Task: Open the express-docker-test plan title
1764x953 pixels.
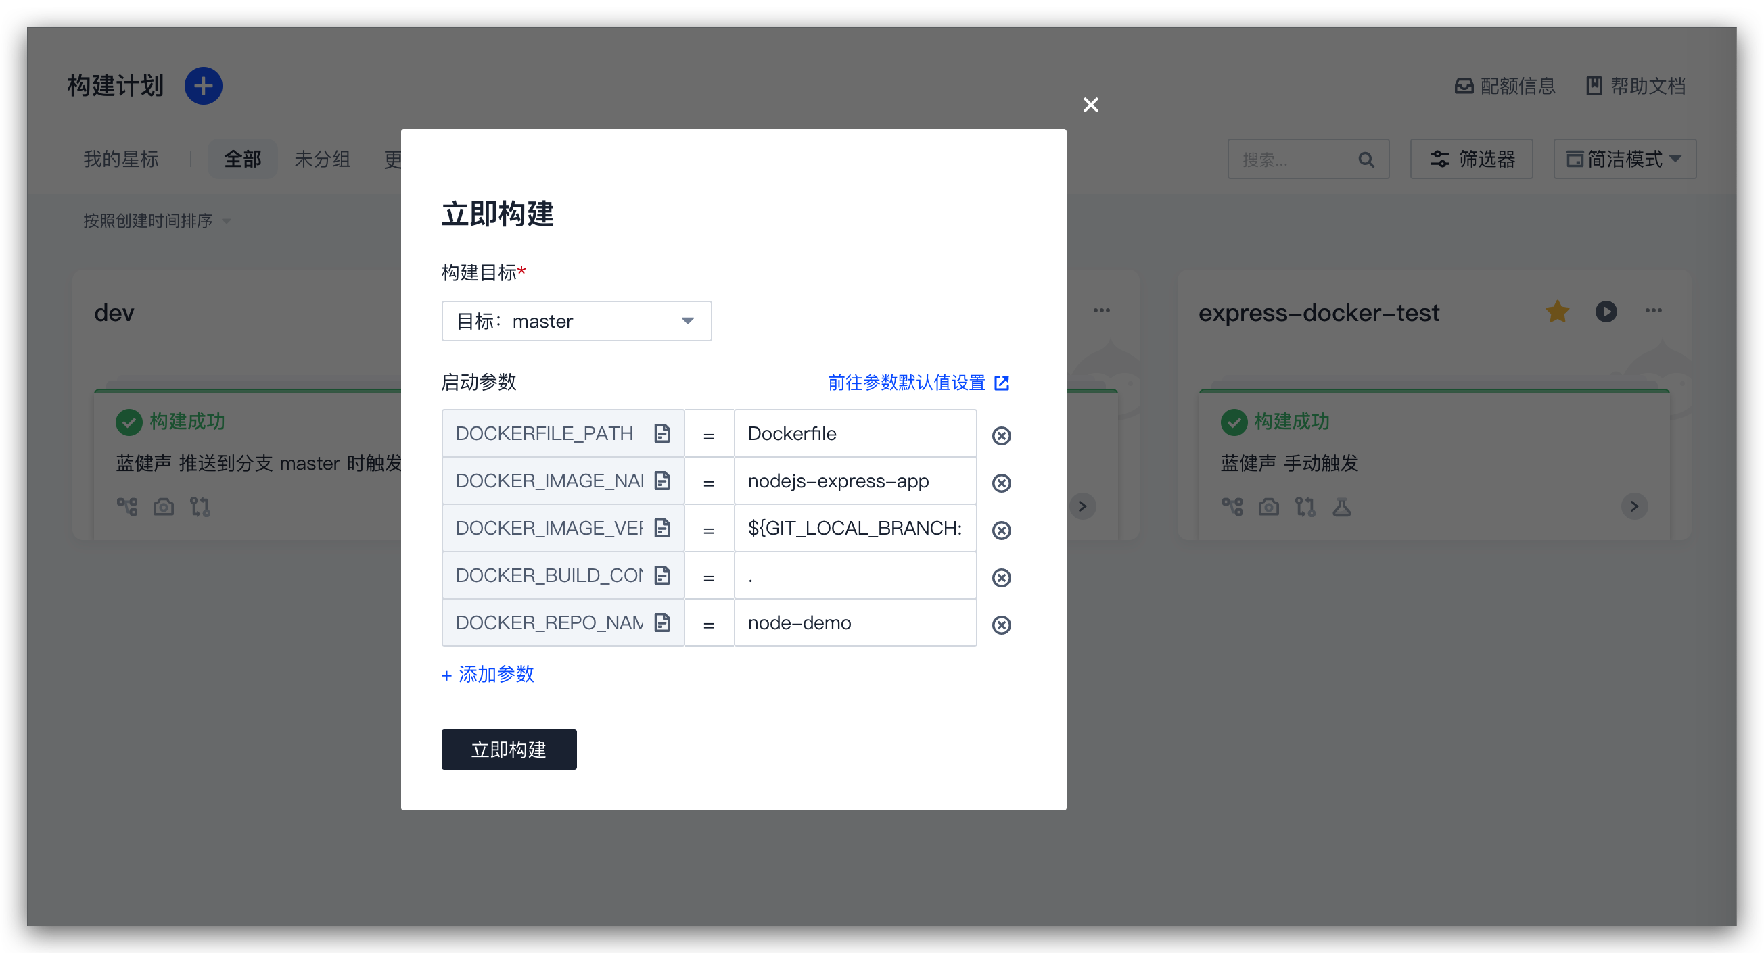Action: (1318, 313)
